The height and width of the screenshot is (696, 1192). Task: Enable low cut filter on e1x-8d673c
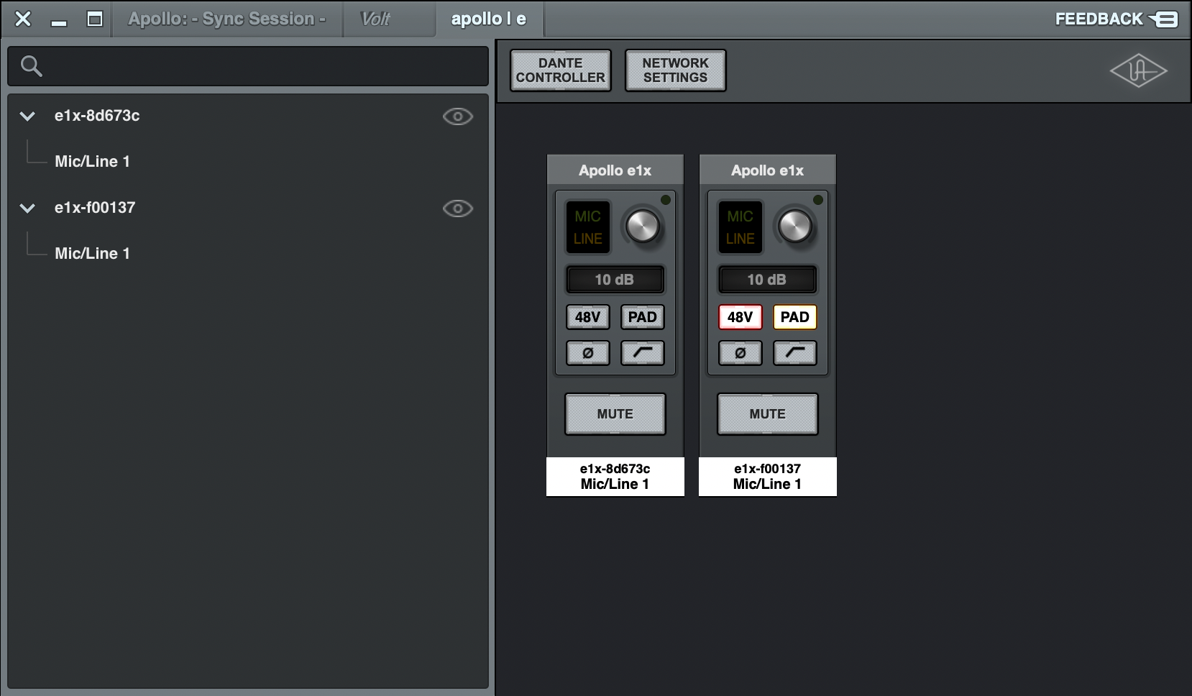pos(642,353)
